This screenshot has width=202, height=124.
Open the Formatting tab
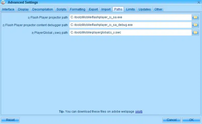pyautogui.click(x=78, y=9)
